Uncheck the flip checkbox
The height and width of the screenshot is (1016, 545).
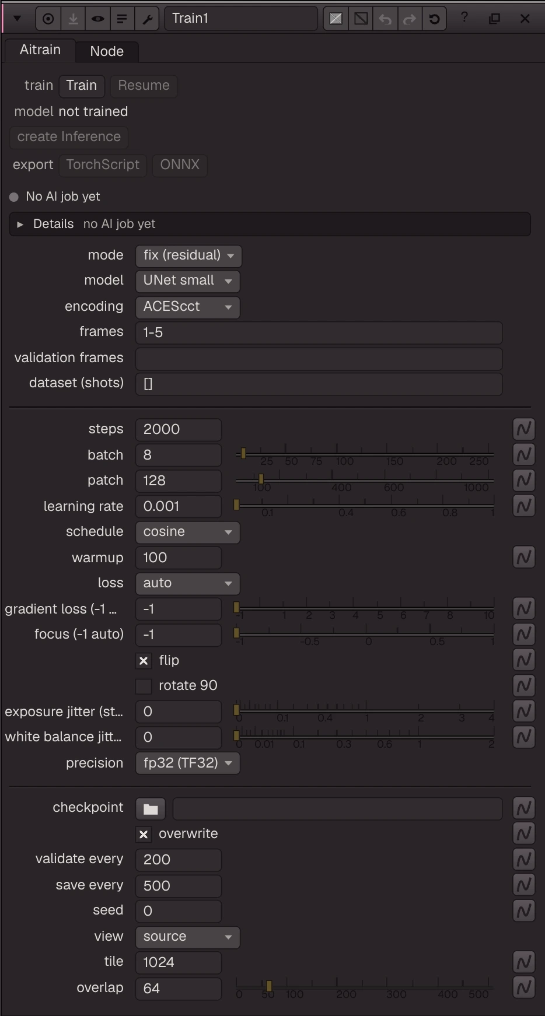pyautogui.click(x=144, y=661)
